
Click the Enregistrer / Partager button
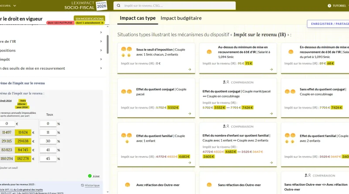pos(328,24)
